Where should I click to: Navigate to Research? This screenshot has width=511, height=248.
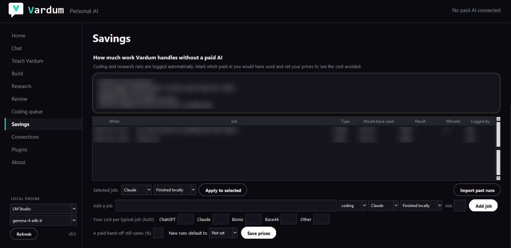click(x=21, y=86)
